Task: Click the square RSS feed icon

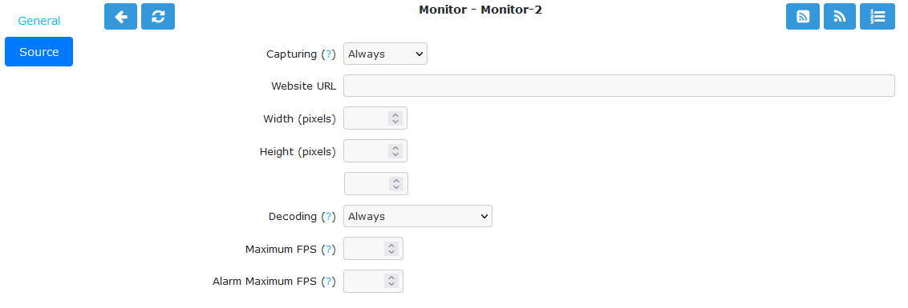Action: [x=803, y=16]
